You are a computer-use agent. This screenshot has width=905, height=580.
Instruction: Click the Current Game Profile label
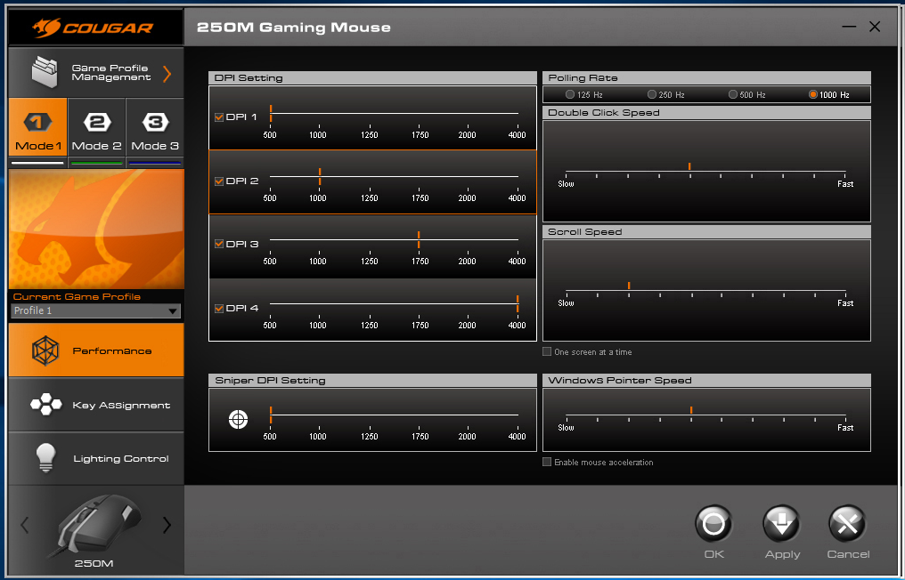point(77,296)
